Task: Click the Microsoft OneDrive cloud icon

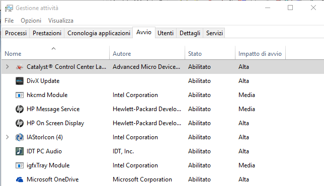Action: (x=20, y=179)
